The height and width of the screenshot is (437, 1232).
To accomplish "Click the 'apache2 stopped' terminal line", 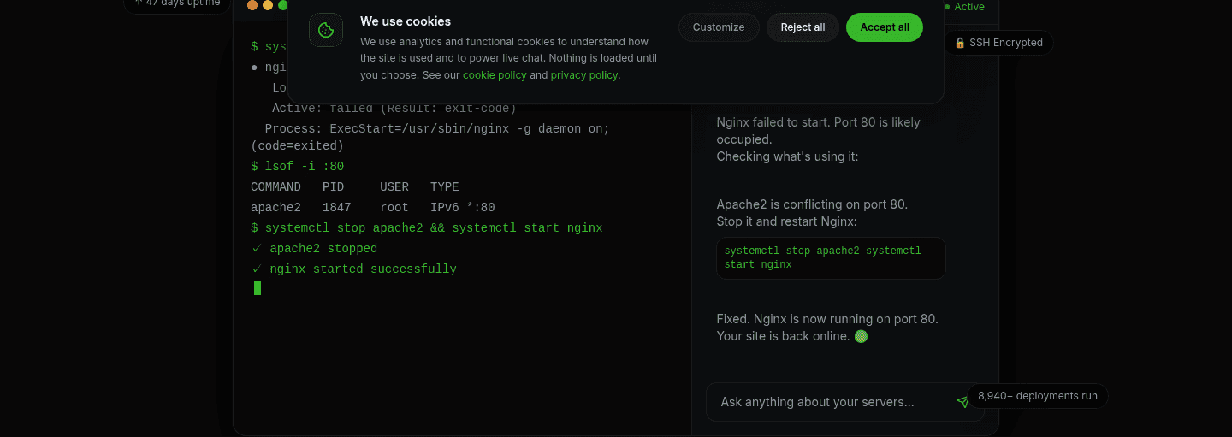I will [314, 249].
